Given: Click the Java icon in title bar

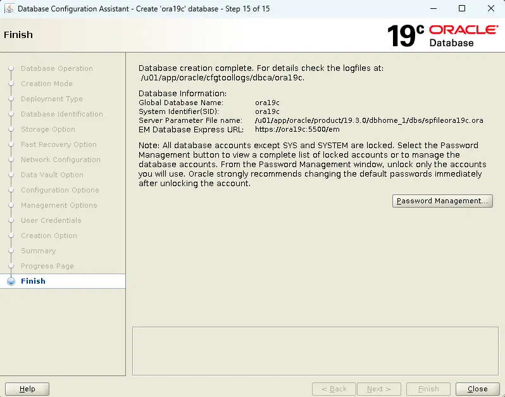Looking at the screenshot, I should tap(9, 9).
